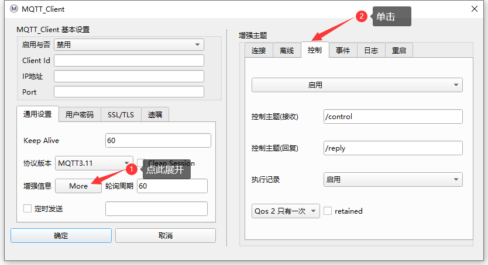The width and height of the screenshot is (488, 265).
Task: Click the MQTT_Client 基本设置 heading text
Action: pyautogui.click(x=53, y=30)
